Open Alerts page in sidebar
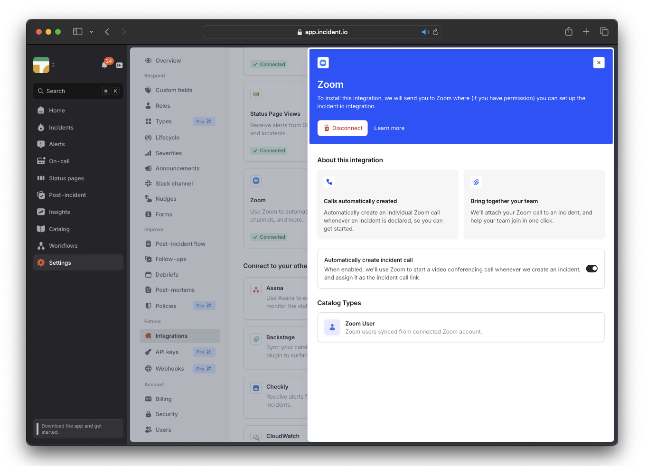 click(78, 144)
